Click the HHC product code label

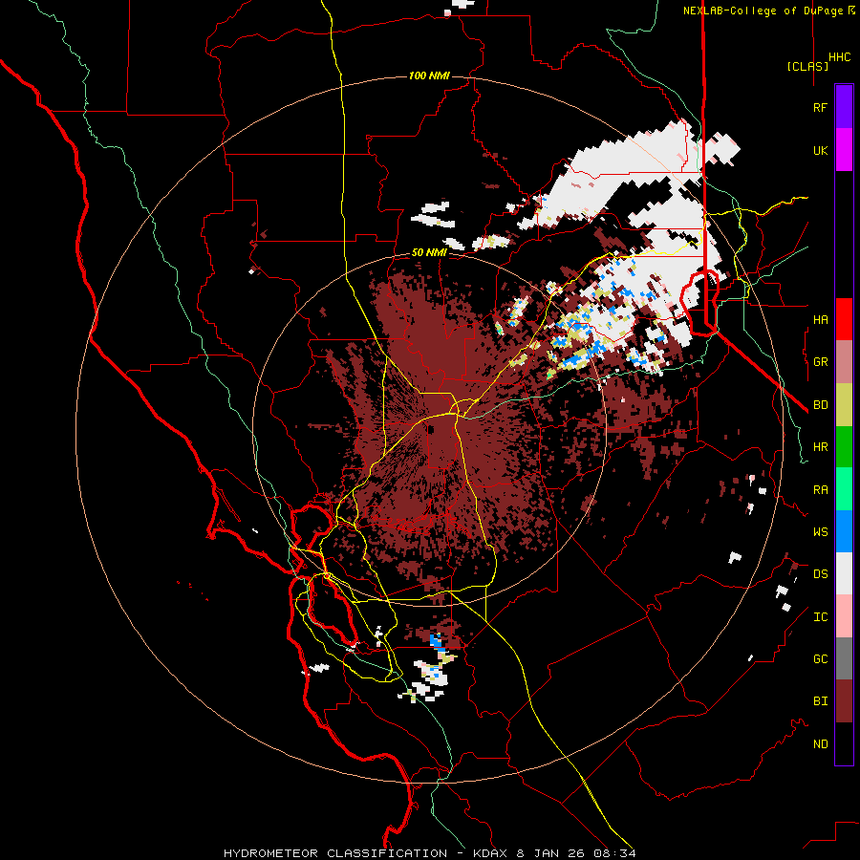[x=839, y=57]
